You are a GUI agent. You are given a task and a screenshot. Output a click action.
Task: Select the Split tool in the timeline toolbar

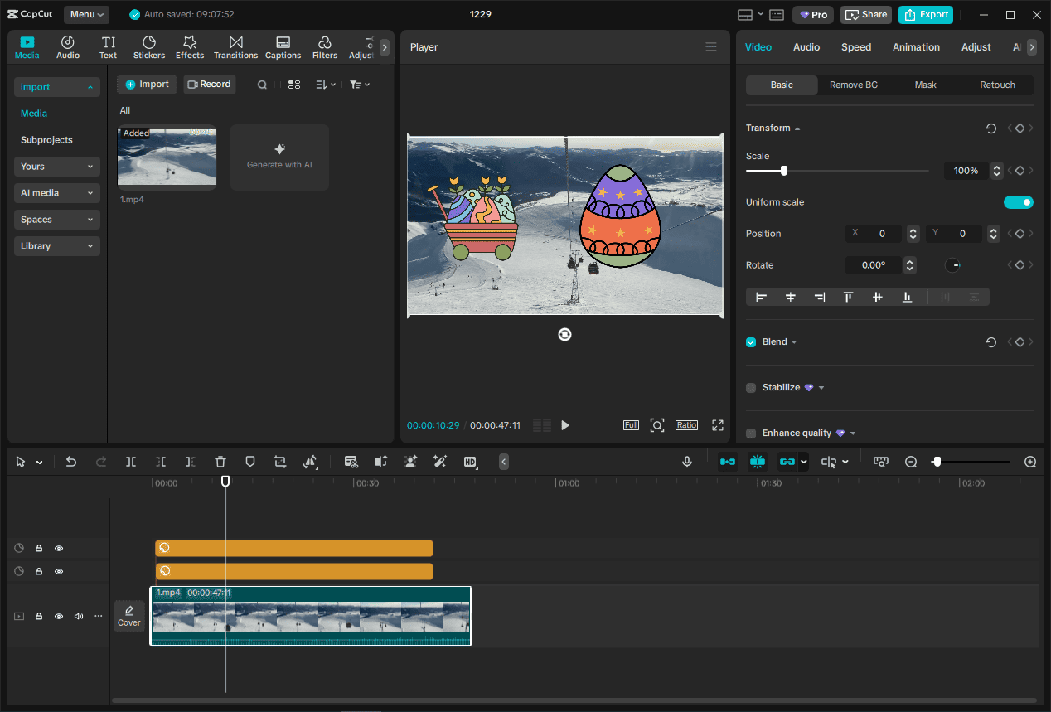[131, 462]
